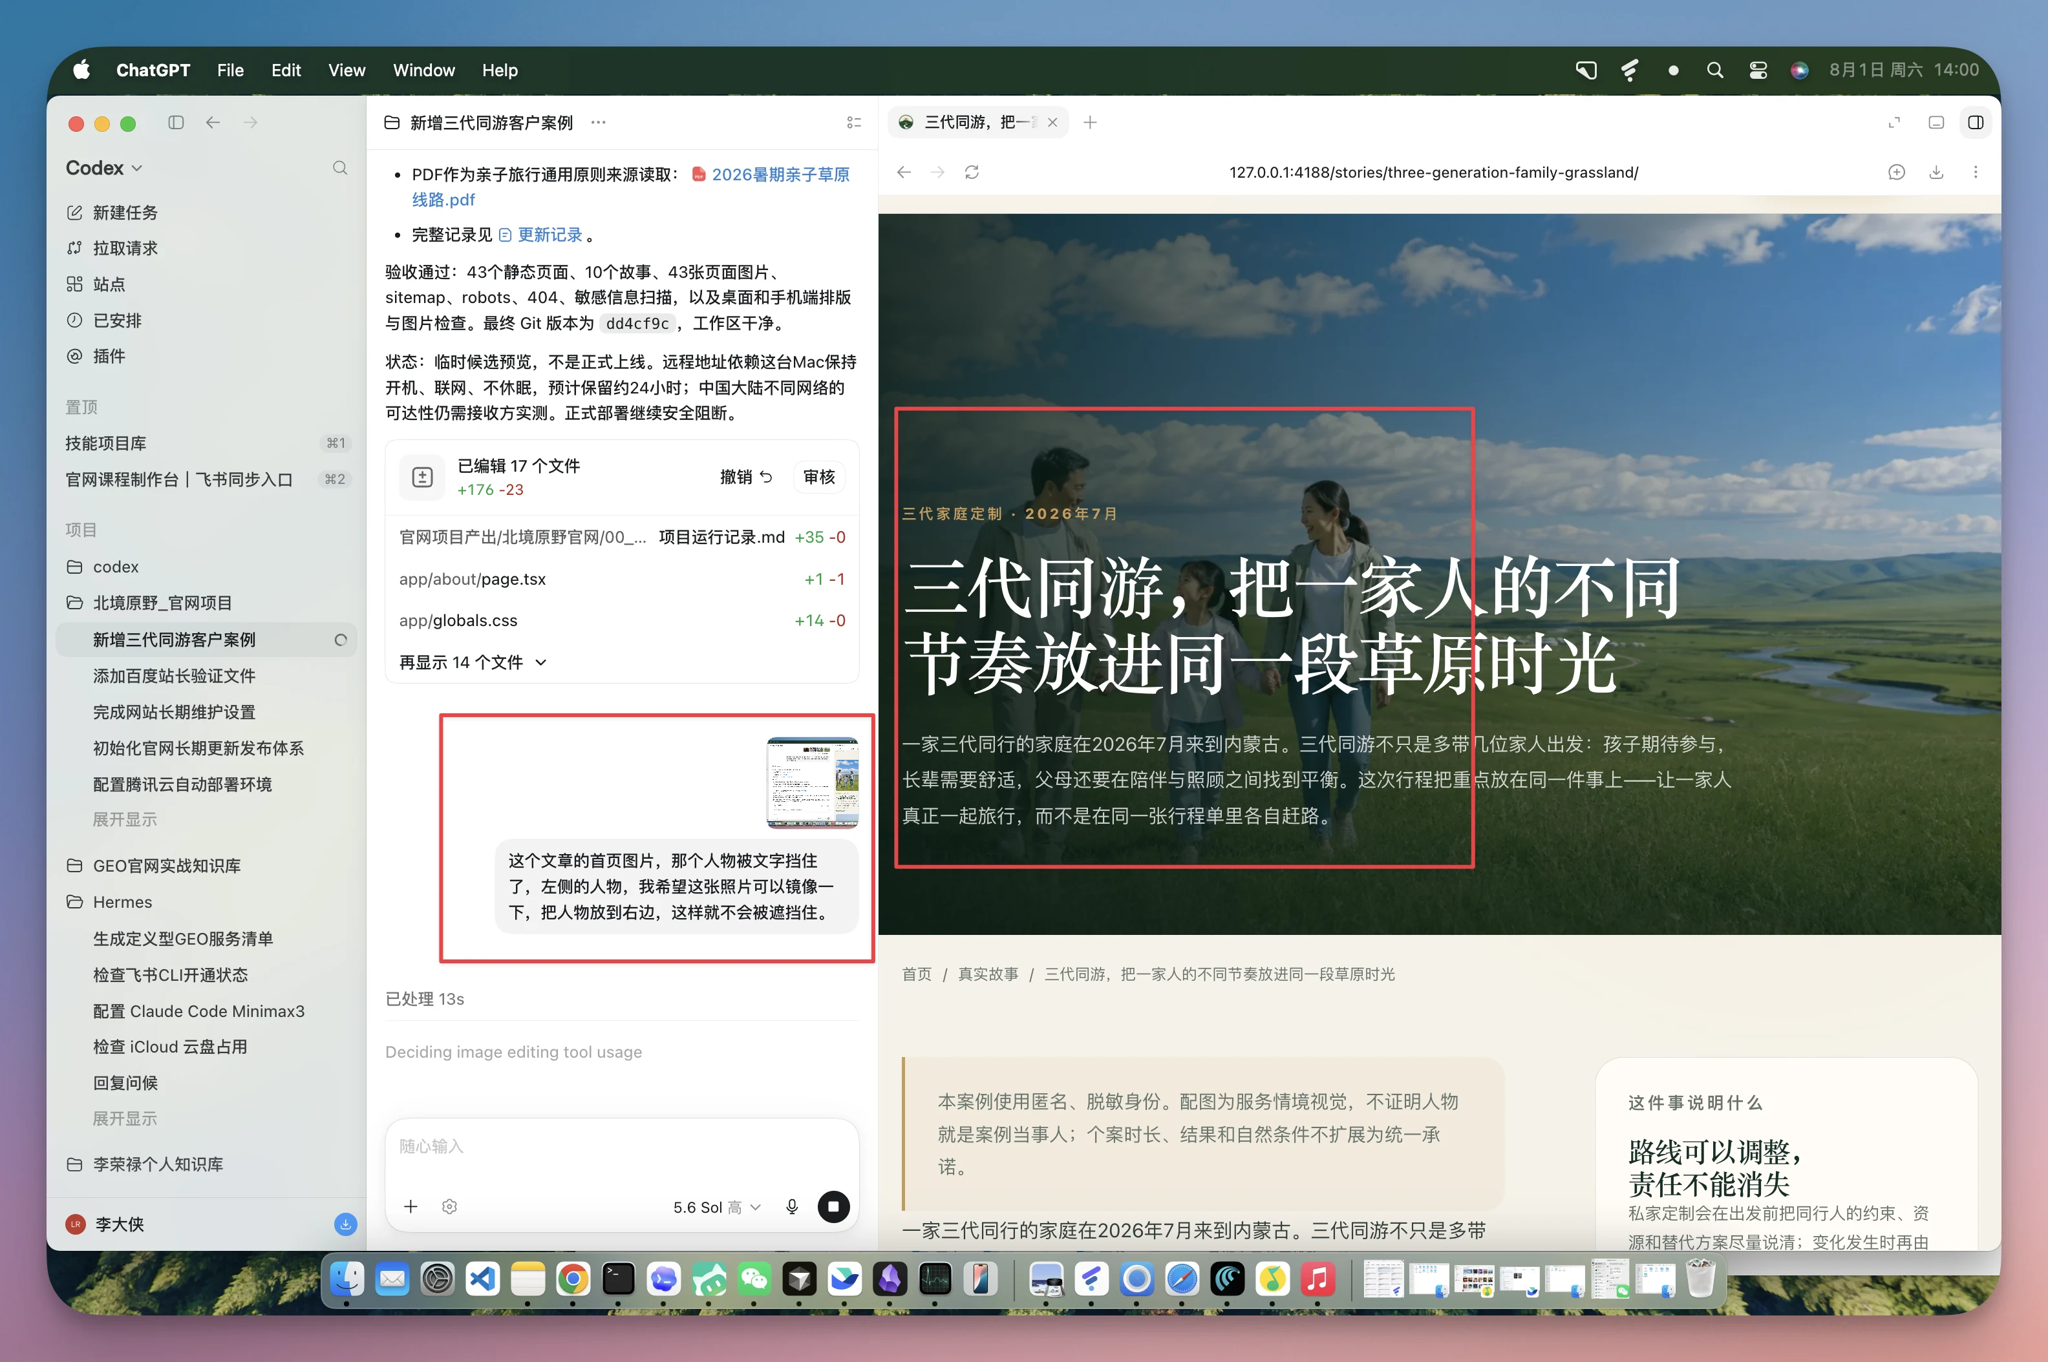This screenshot has width=2048, height=1362.
Task: Expand 展开显示 under 北境原野 project
Action: pos(125,819)
